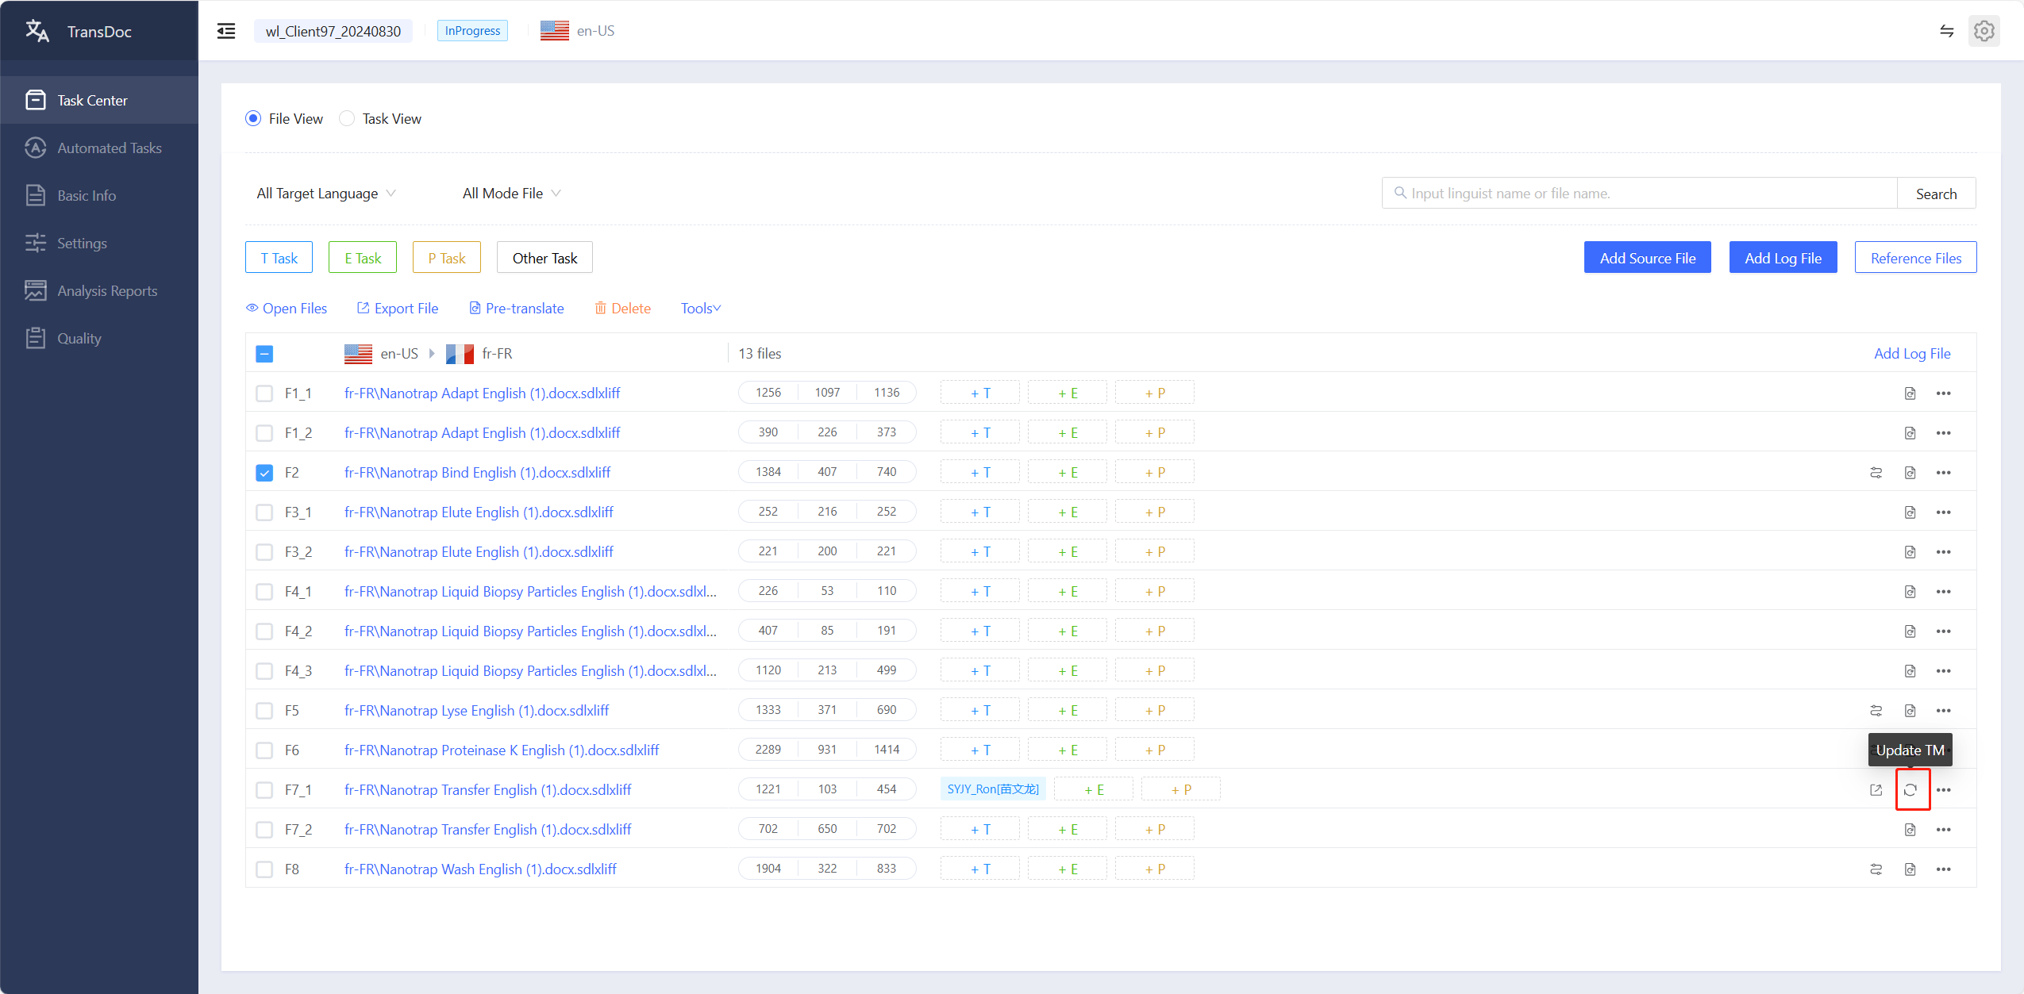Click the transfer icon in F2 row
Screen dimensions: 2024x994
click(1876, 473)
